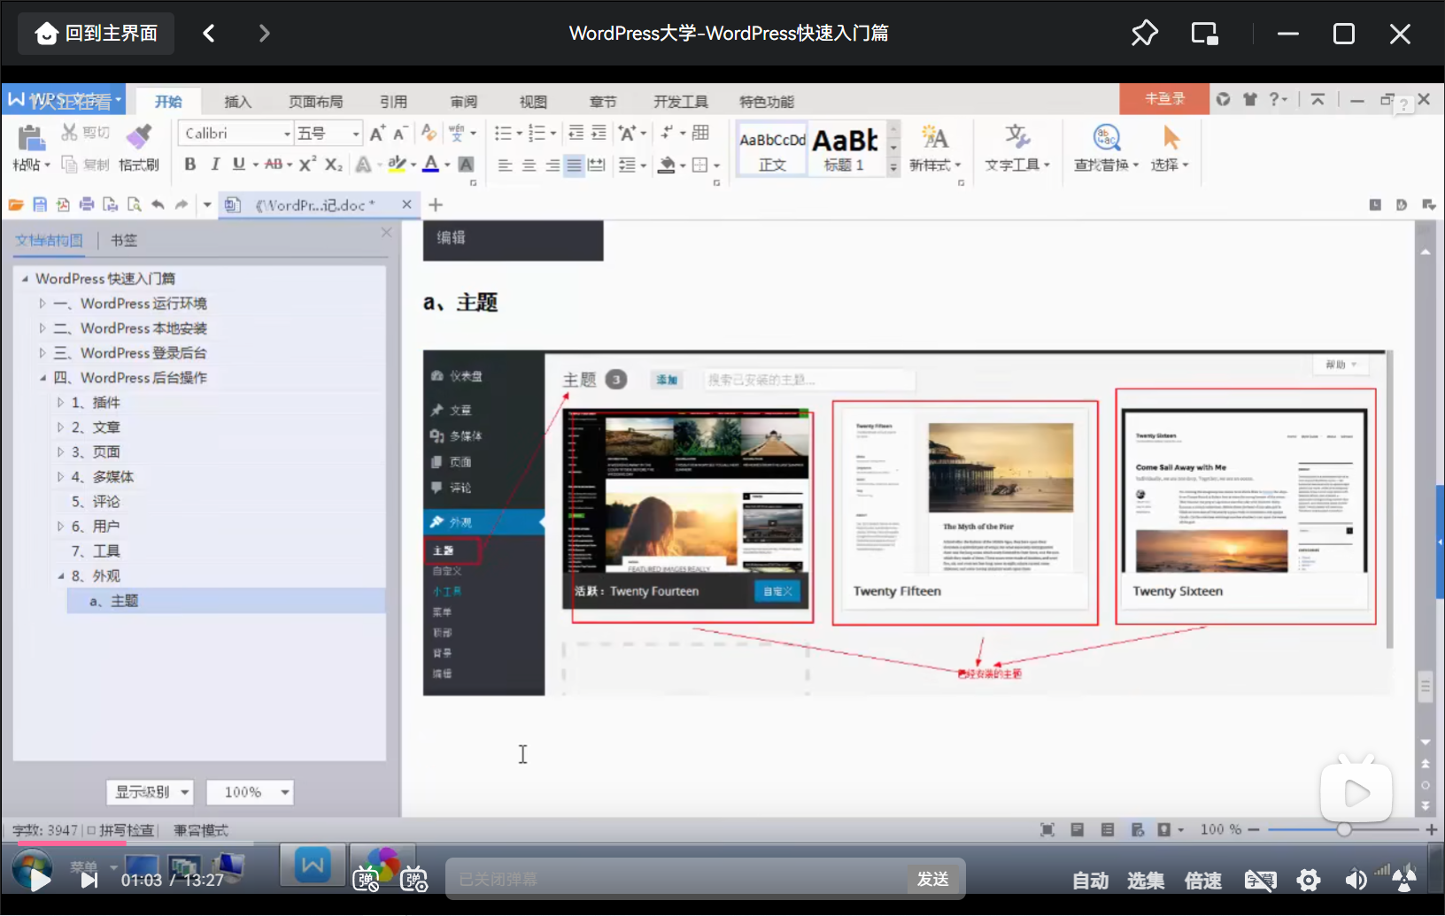
Task: Open the font size 五号 dropdown
Action: (x=355, y=134)
